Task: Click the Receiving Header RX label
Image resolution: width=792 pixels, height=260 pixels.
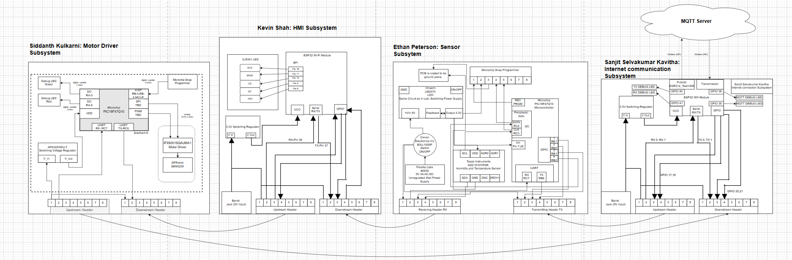Action: click(433, 210)
